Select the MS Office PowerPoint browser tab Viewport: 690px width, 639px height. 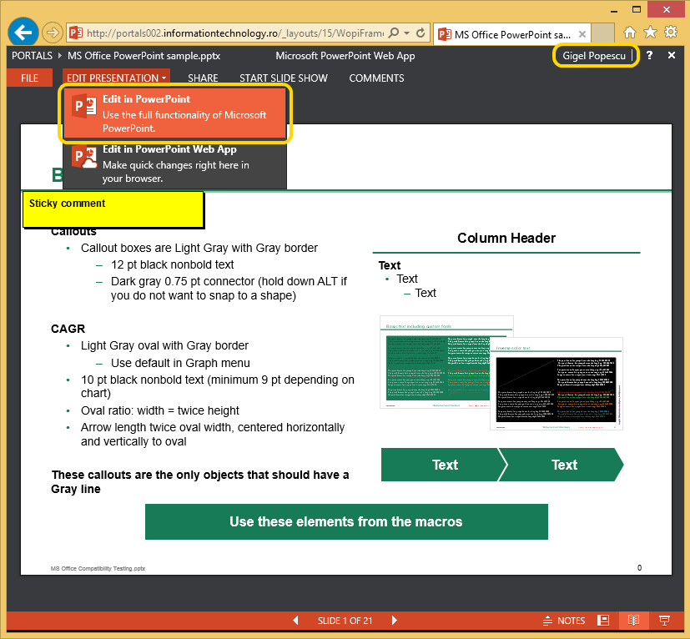click(512, 34)
